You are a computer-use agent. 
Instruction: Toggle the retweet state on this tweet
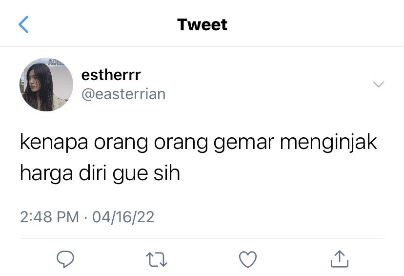(157, 259)
